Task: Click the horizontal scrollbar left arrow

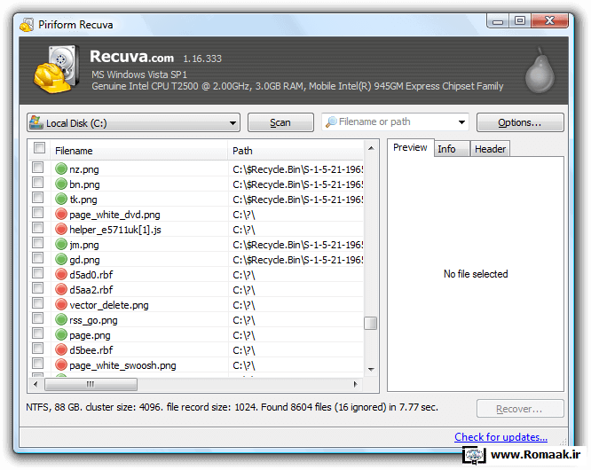Action: [35, 384]
